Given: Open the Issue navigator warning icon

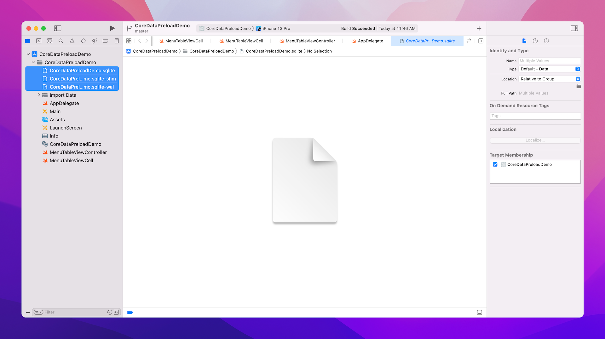Looking at the screenshot, I should pos(72,41).
